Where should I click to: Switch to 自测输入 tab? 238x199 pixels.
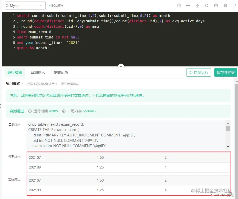(38, 72)
